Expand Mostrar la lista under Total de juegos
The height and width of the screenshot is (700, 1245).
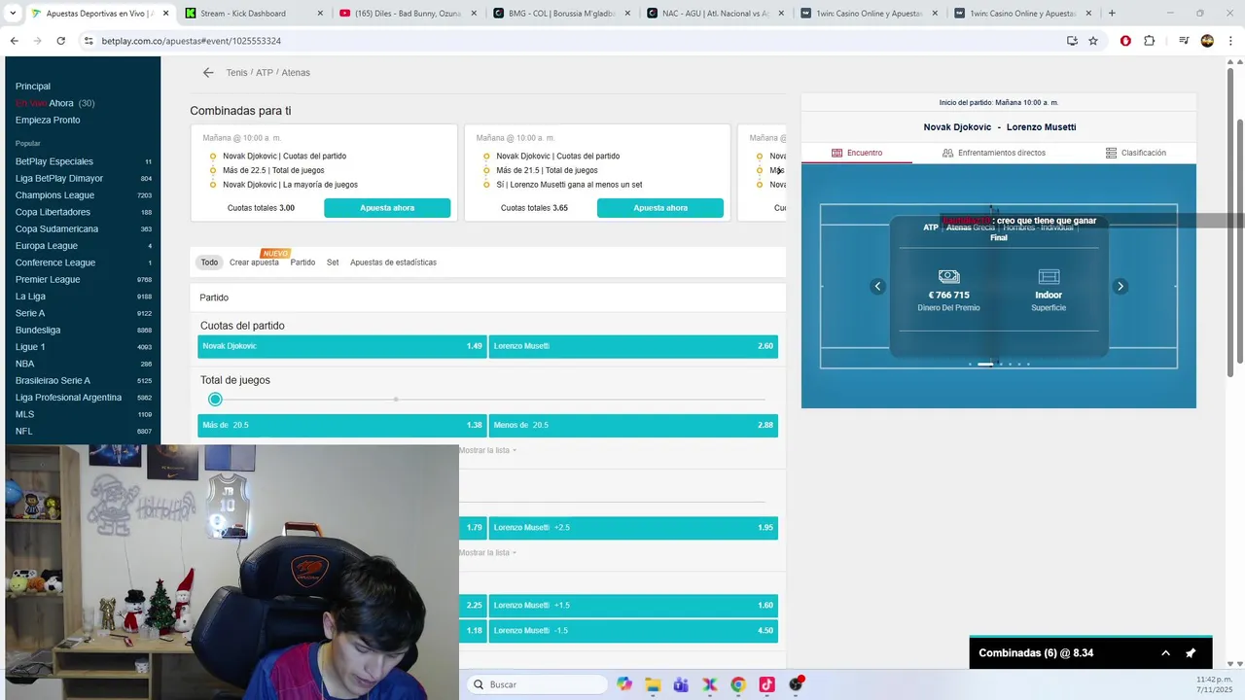(x=487, y=450)
